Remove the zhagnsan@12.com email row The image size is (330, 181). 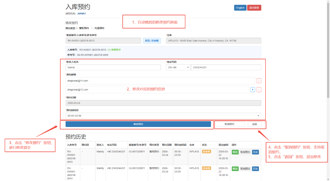click(x=259, y=90)
